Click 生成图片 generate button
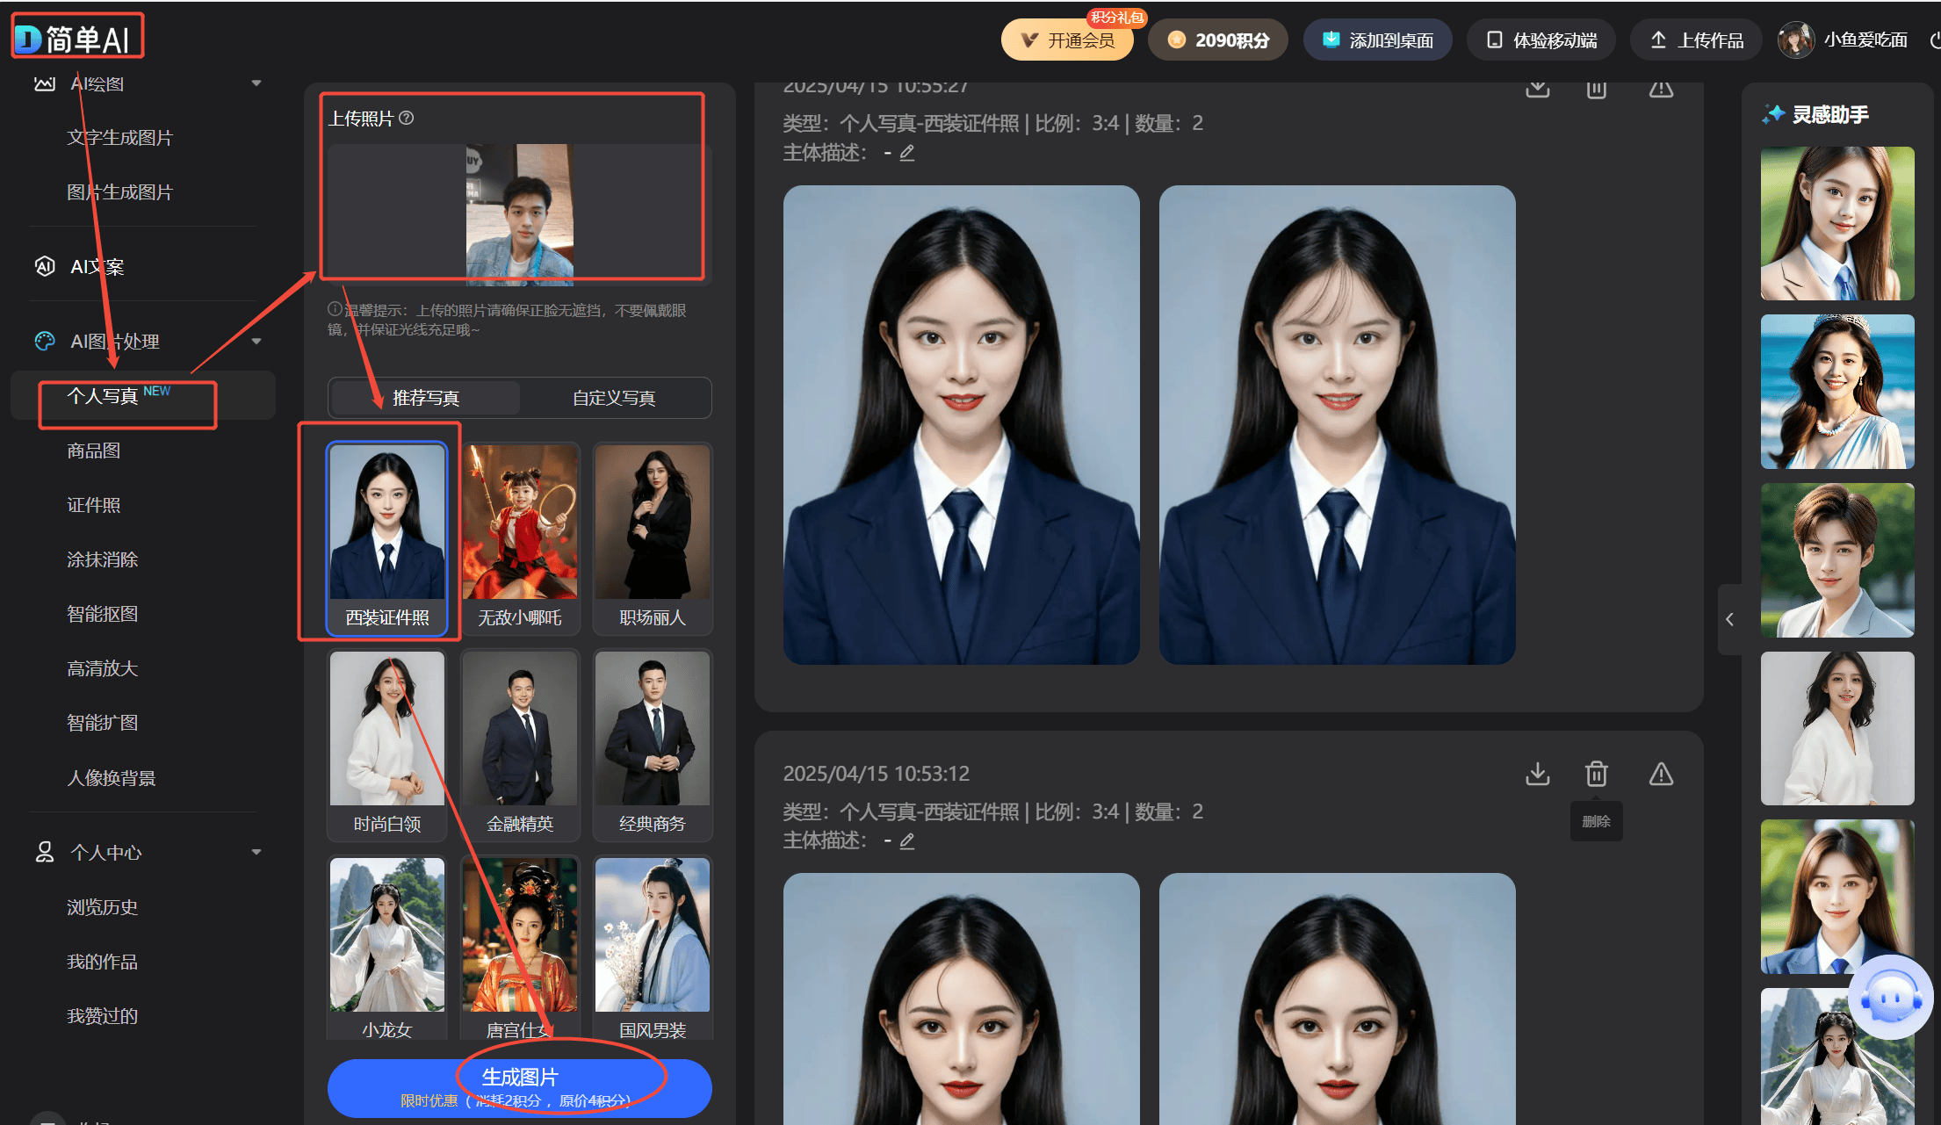1941x1125 pixels. click(520, 1088)
